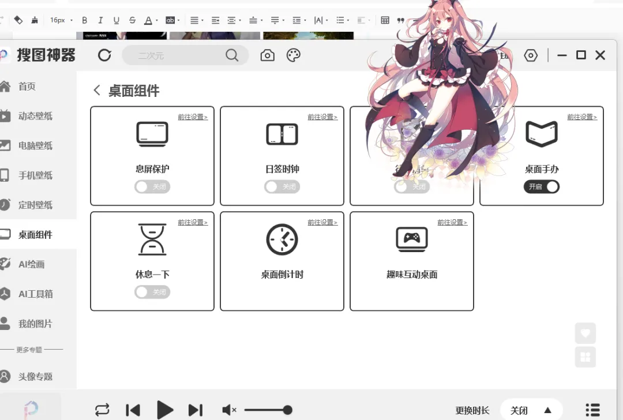The image size is (623, 420).
Task: Open 前往设置 link on 桌面倒计时 card
Action: click(322, 222)
